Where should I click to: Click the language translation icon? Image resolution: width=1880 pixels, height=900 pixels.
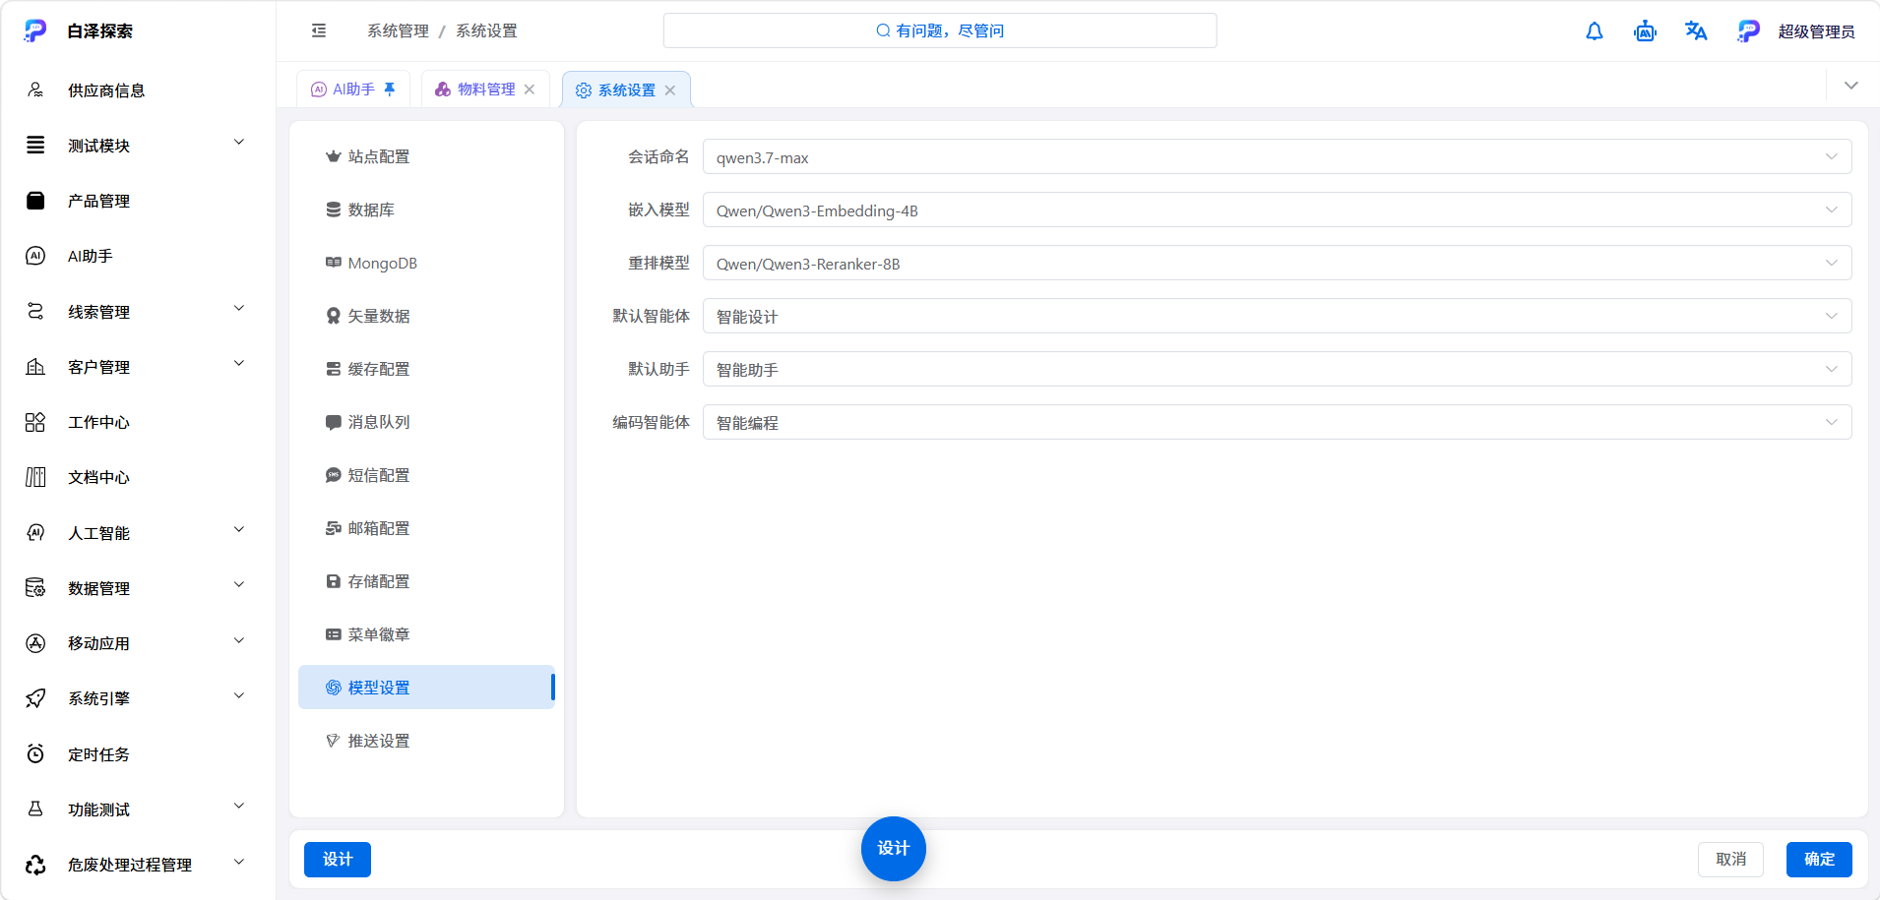(x=1696, y=31)
